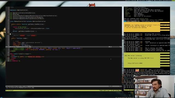Click the orange WARNING block about server:ca:install
The image size is (175, 98).
[147, 27]
